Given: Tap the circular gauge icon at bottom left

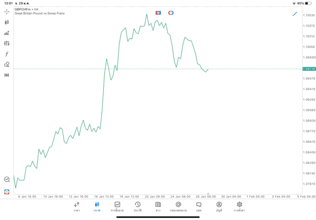Looking at the screenshot, I should 7,180.
